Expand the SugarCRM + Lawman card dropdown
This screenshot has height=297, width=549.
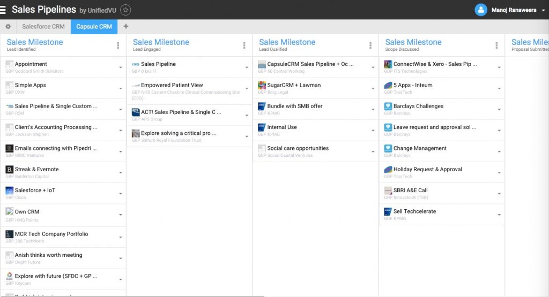coord(373,88)
